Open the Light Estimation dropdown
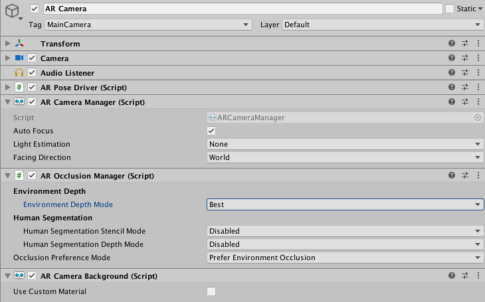Image resolution: width=485 pixels, height=302 pixels. tap(345, 144)
